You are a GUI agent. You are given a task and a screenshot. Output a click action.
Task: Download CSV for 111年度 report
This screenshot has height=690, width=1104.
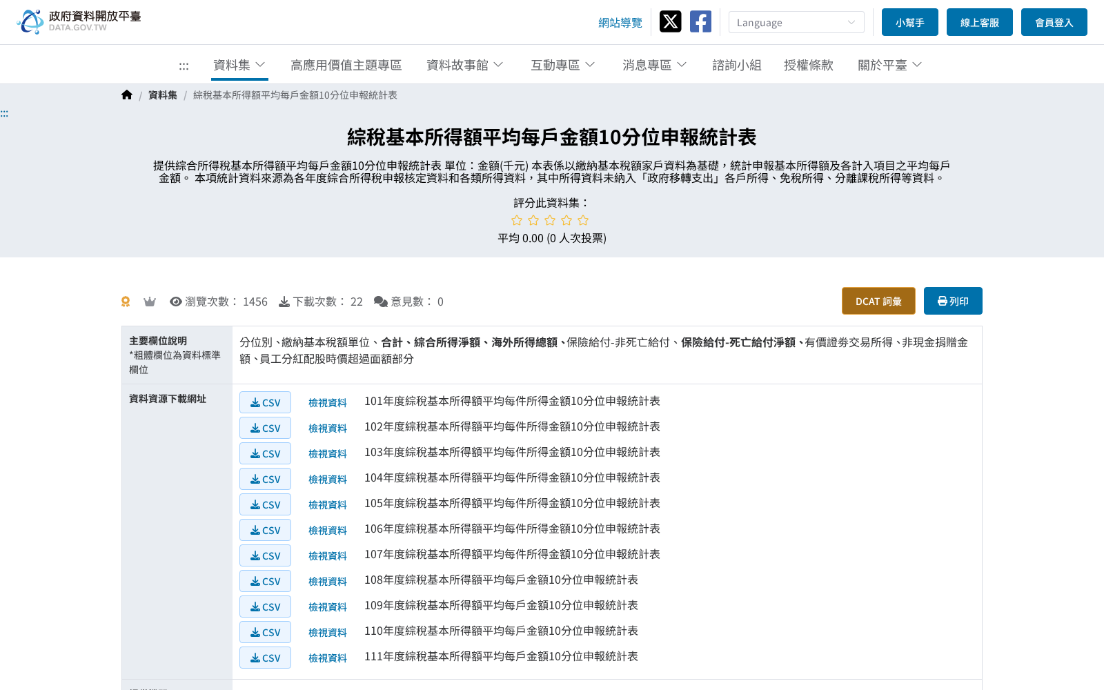point(265,658)
